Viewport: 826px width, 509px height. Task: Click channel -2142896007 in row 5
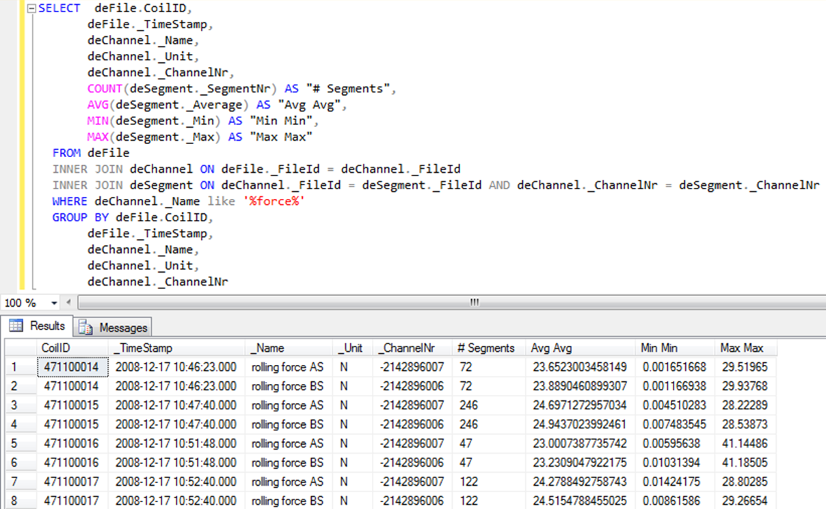click(x=414, y=443)
